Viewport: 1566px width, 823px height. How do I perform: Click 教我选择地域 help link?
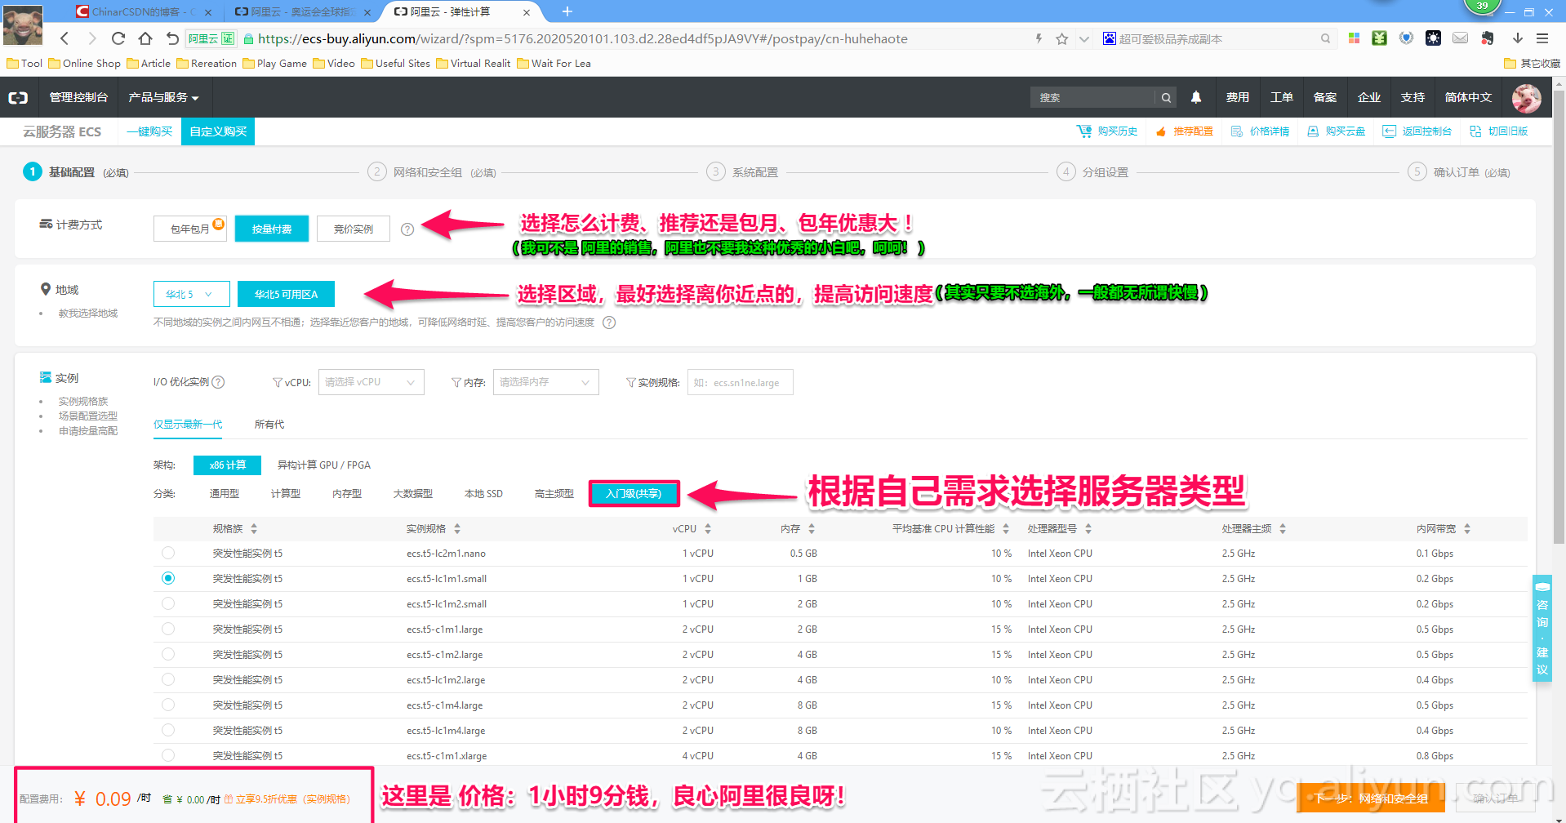tap(88, 313)
